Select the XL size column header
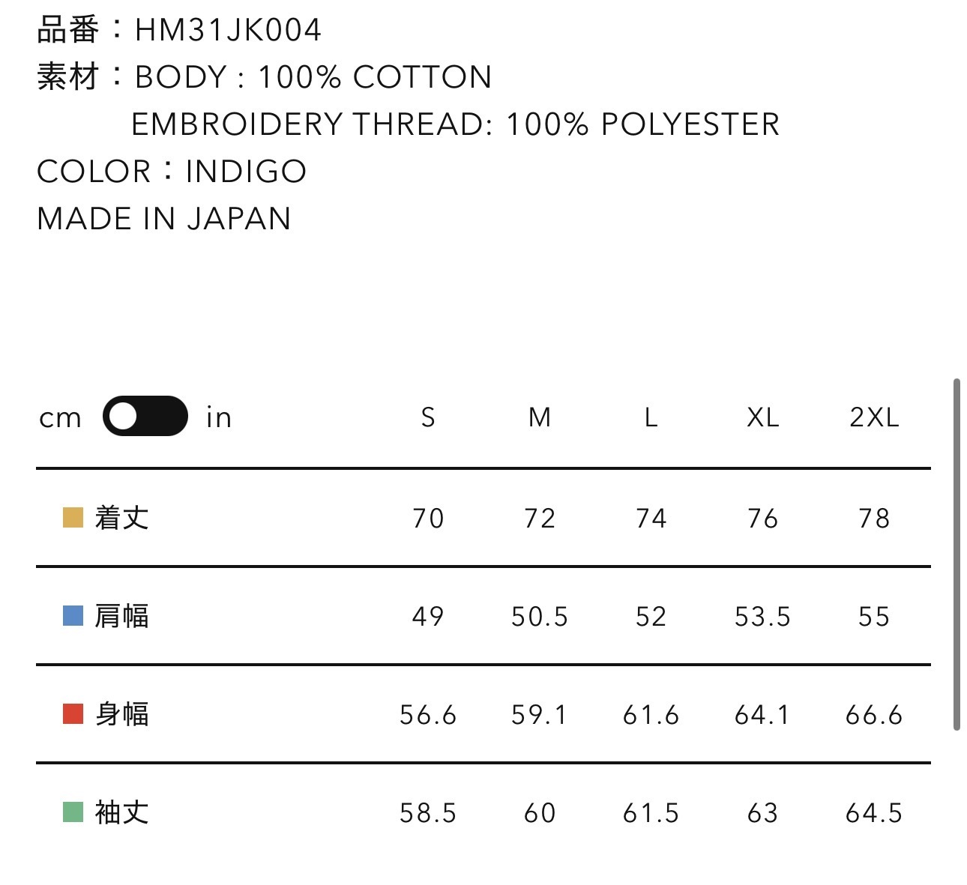This screenshot has width=967, height=885. point(762,417)
